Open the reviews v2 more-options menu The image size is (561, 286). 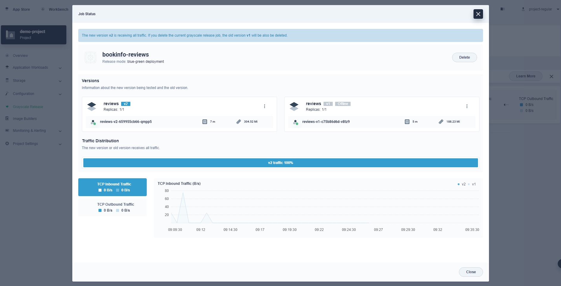point(264,106)
